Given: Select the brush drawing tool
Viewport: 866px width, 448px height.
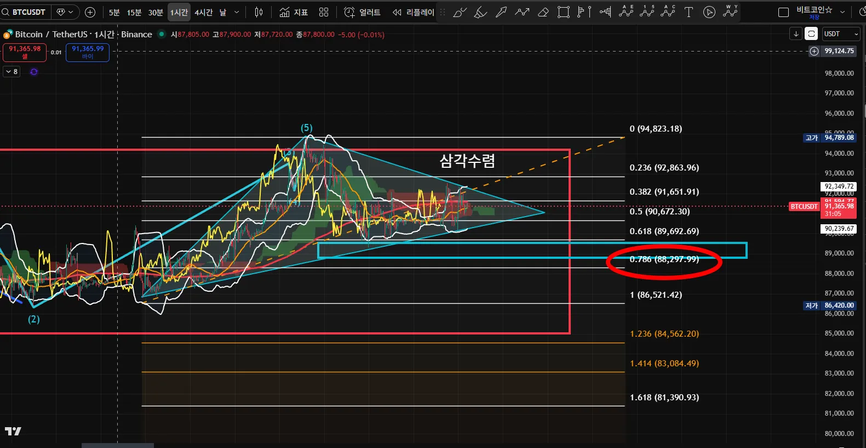Looking at the screenshot, I should click(x=460, y=12).
